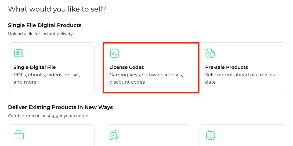
Task: Click the "Combine, recur, or stagger your content" subtitle
Action: tap(49, 116)
